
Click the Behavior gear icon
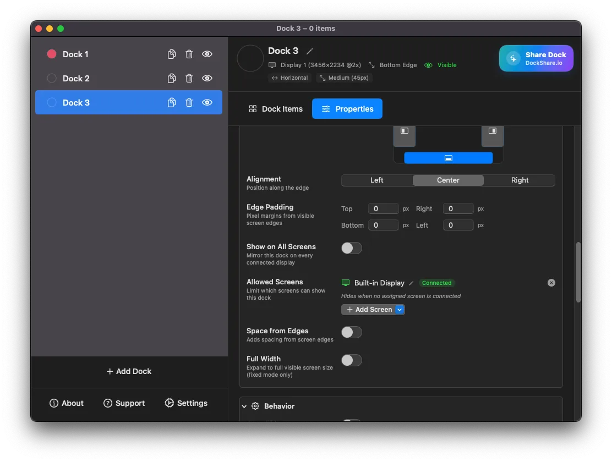[x=255, y=406]
